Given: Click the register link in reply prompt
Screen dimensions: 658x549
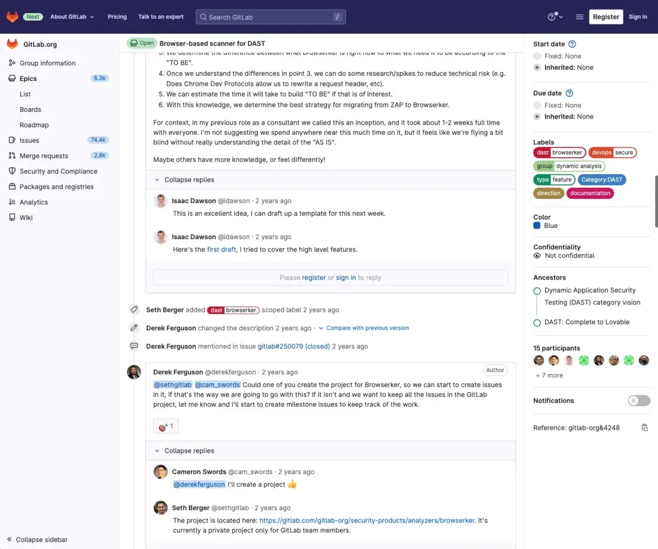Looking at the screenshot, I should [x=314, y=278].
